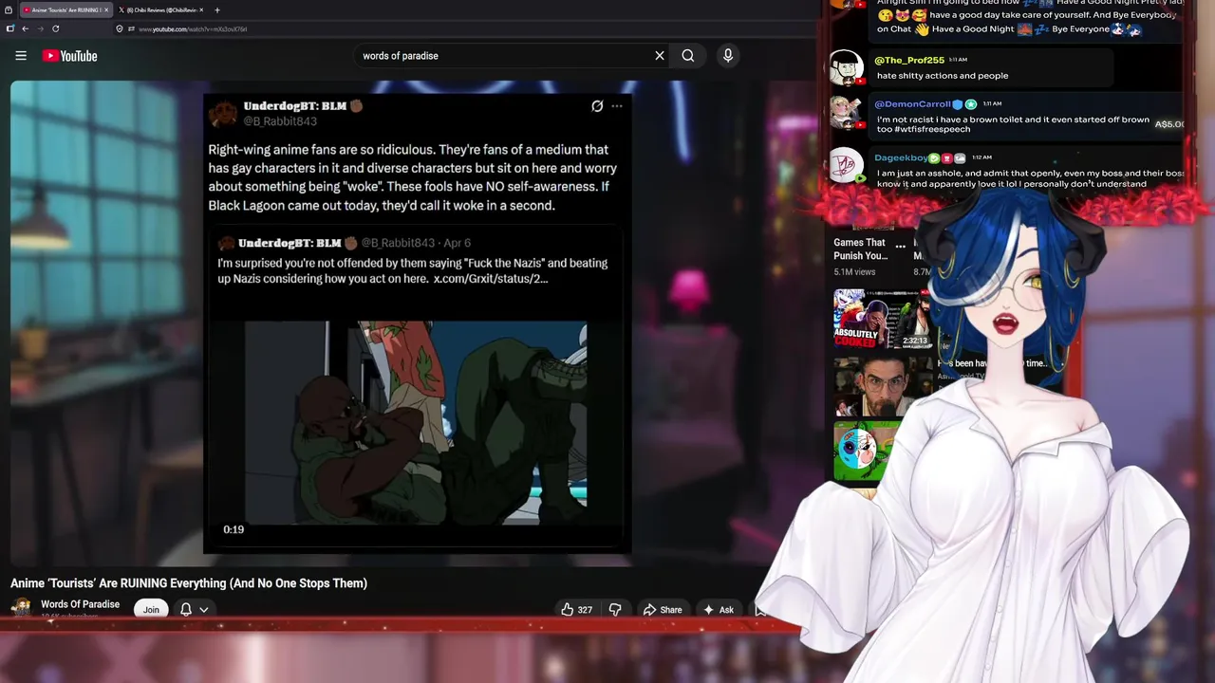Reload the page with the refresh icon

click(55, 29)
